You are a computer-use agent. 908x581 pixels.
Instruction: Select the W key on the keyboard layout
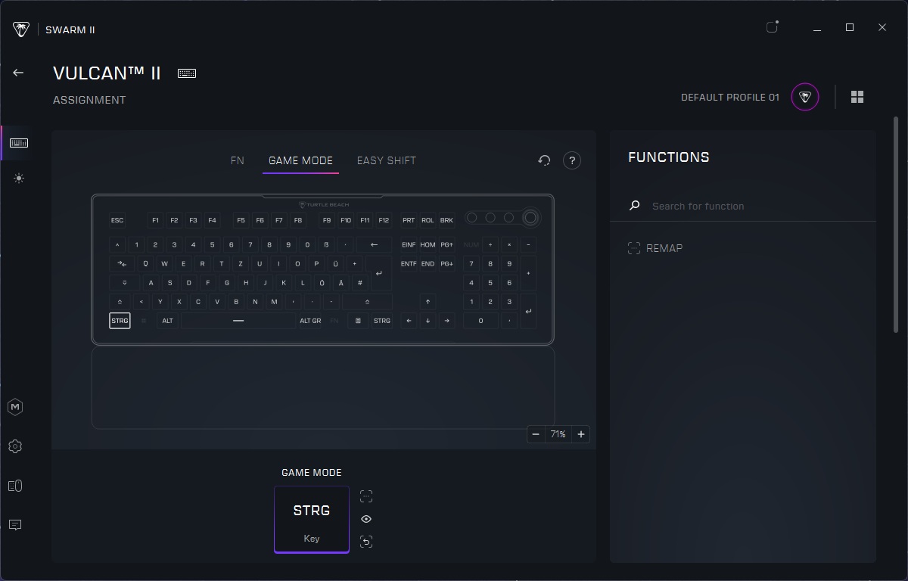coord(164,263)
